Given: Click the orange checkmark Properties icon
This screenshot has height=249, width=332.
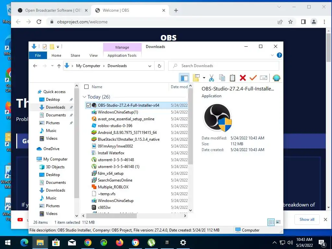Looking at the screenshot, I should click(x=253, y=78).
